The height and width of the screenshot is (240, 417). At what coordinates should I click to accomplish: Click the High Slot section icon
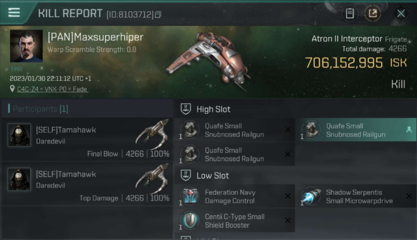click(x=186, y=109)
